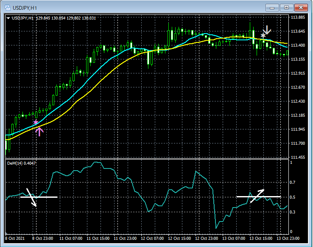Click the 113.155 price scale label
This screenshot has width=313, height=247.
pos(298,59)
